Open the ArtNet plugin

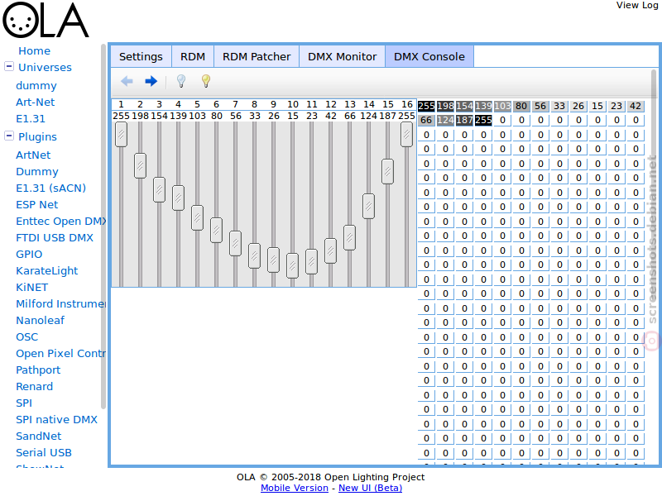33,155
